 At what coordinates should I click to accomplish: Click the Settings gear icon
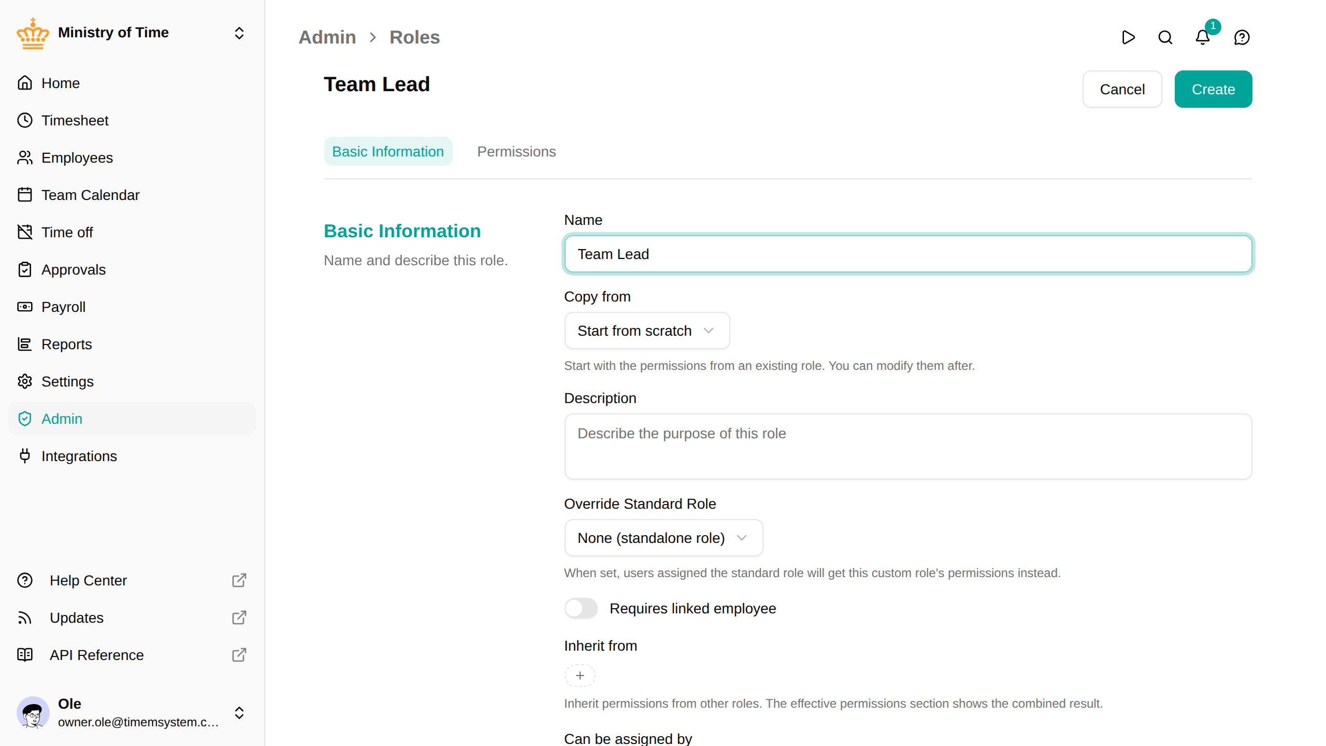point(25,381)
